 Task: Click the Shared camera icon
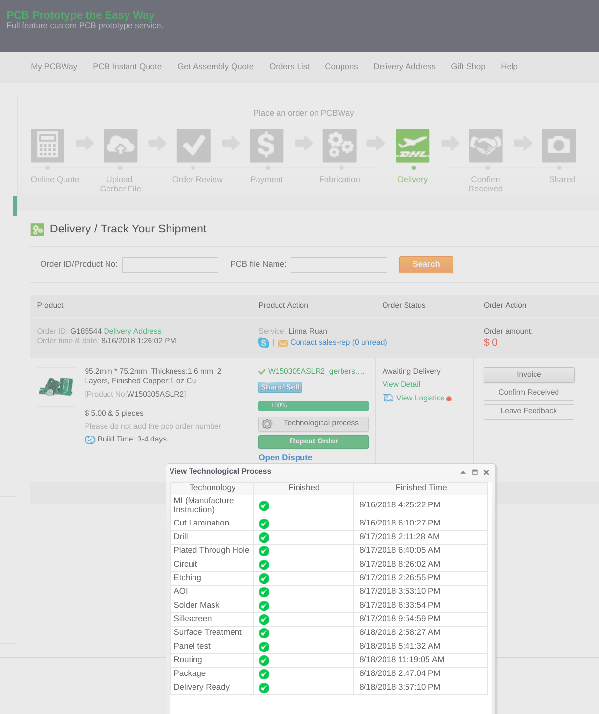[558, 146]
